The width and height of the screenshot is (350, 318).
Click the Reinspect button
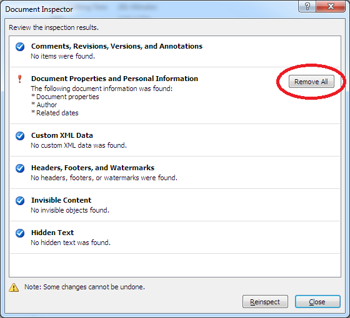tap(265, 302)
